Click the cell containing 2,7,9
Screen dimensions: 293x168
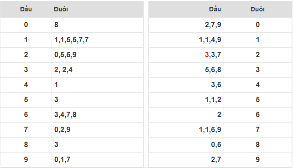[x=186, y=25]
